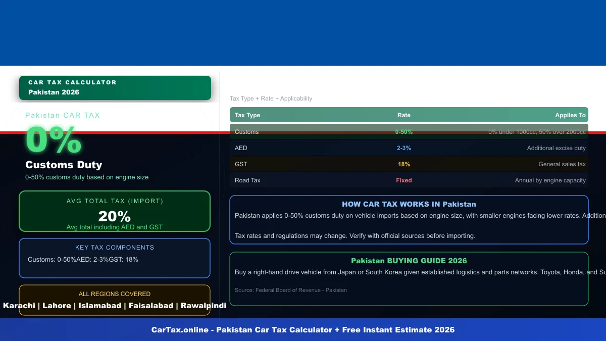Image resolution: width=606 pixels, height=341 pixels.
Task: Select 'Avg total including AED and GST' caption
Action: (115, 227)
